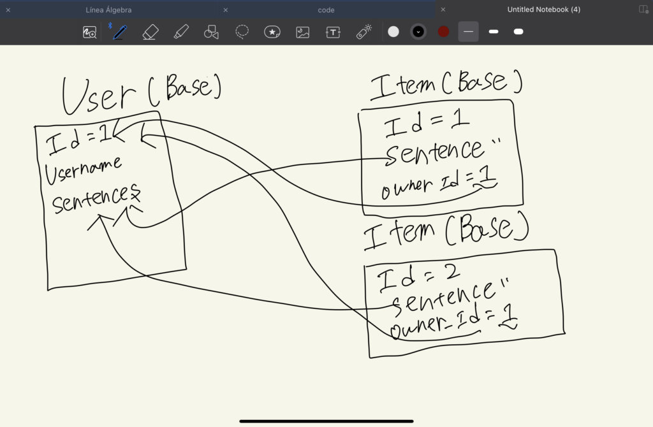
Task: Select the Eraser tool
Action: coord(150,32)
